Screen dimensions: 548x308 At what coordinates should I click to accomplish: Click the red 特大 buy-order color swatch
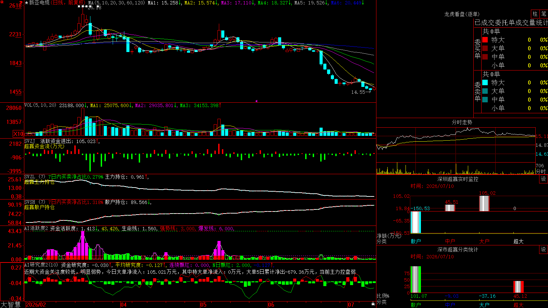point(485,40)
